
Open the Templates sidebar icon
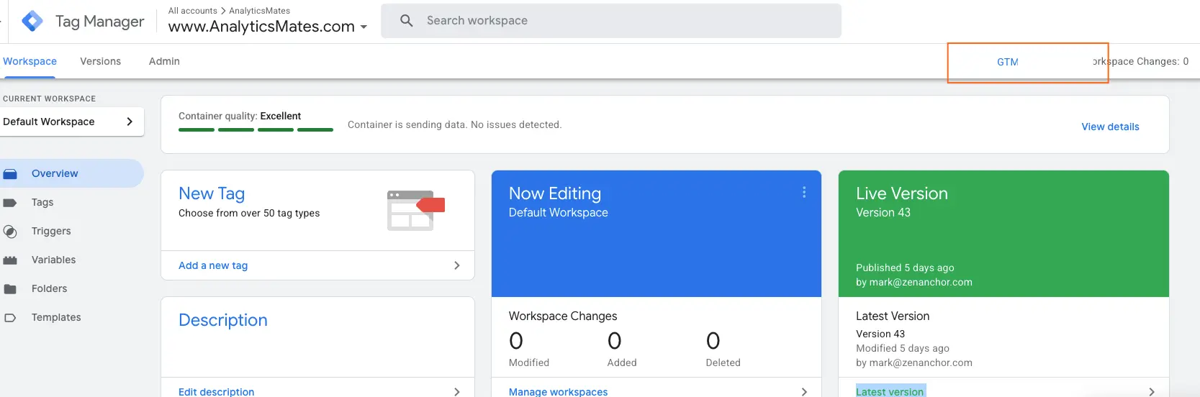tap(10, 318)
